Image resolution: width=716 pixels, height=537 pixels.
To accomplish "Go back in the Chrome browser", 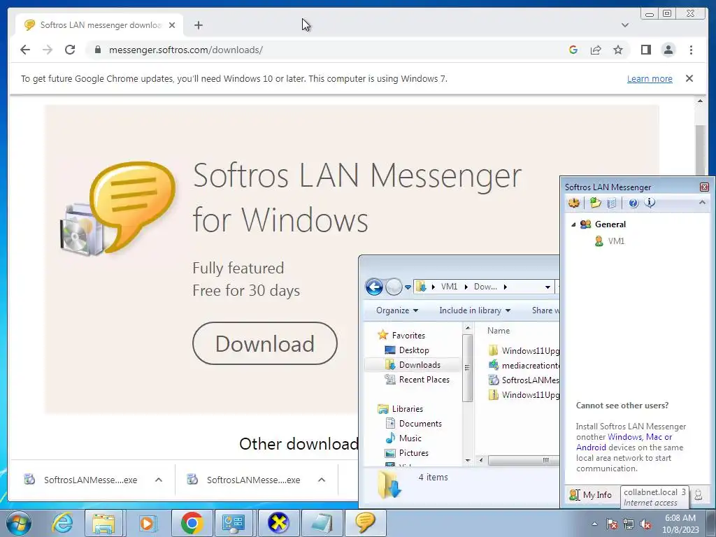I will (x=25, y=50).
